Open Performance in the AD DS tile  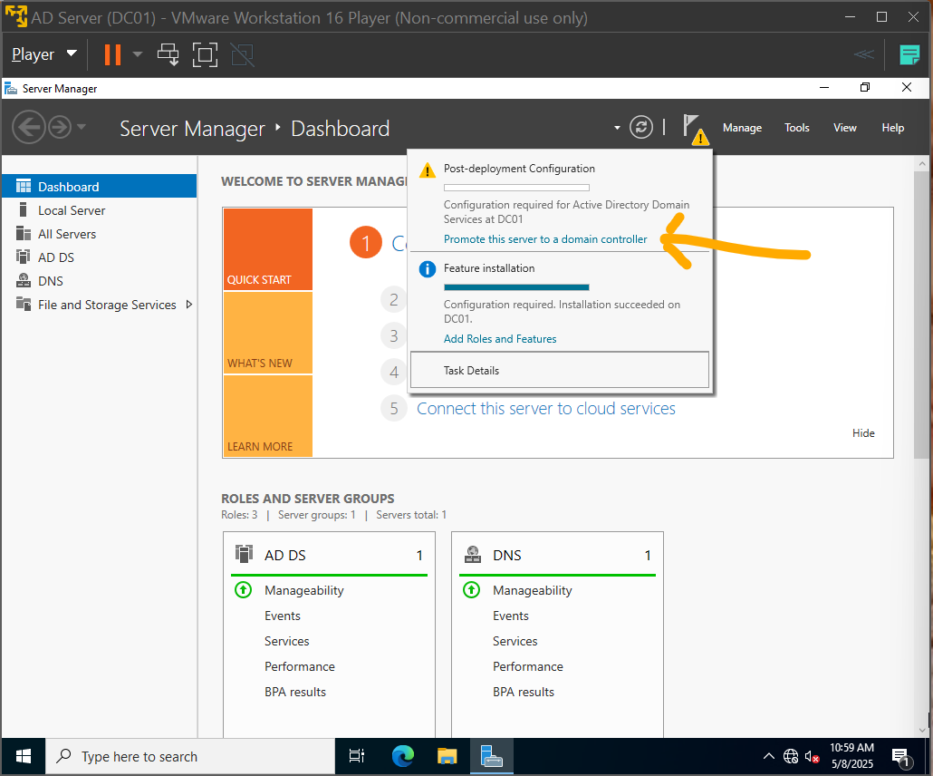(x=299, y=666)
